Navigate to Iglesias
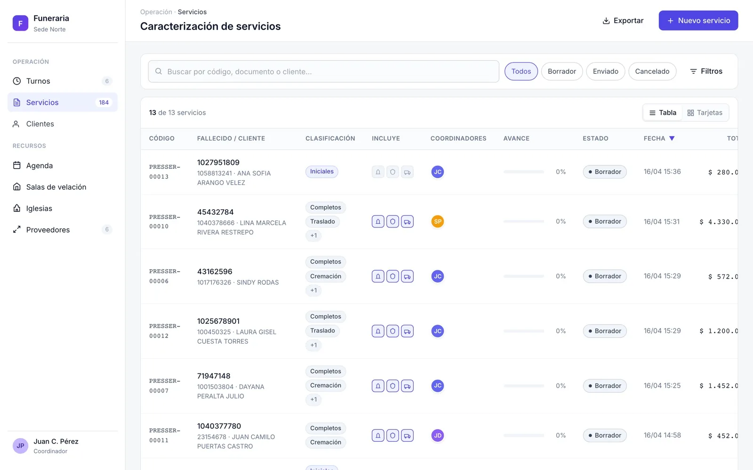753x470 pixels. [x=62, y=208]
